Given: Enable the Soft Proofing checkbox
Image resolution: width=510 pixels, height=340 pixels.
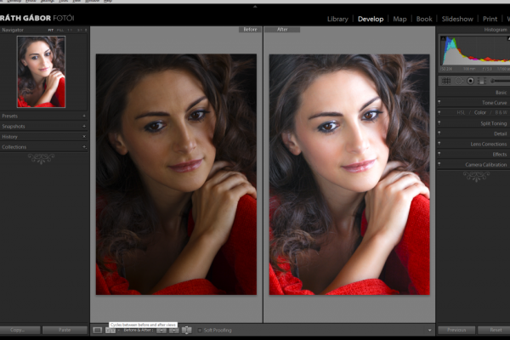Looking at the screenshot, I should 200,331.
